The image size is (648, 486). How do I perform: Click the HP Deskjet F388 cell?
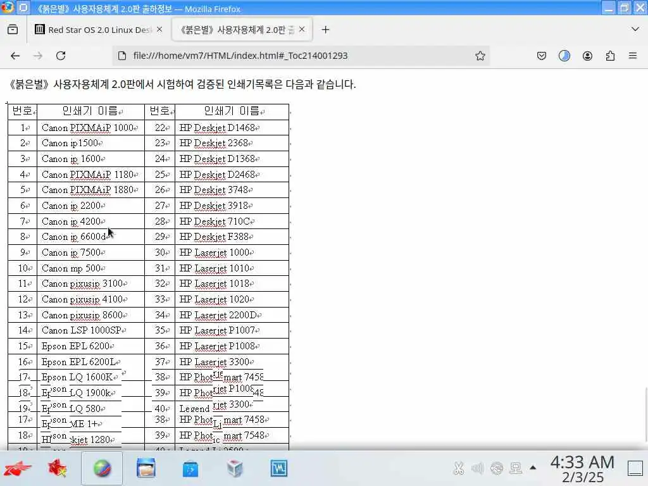(x=232, y=237)
